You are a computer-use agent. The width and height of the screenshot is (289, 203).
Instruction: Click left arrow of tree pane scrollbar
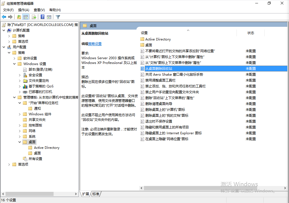tap(3, 194)
